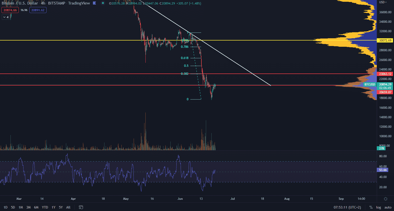
Task: Click the yellow 30072.69 price label
Action: point(385,40)
